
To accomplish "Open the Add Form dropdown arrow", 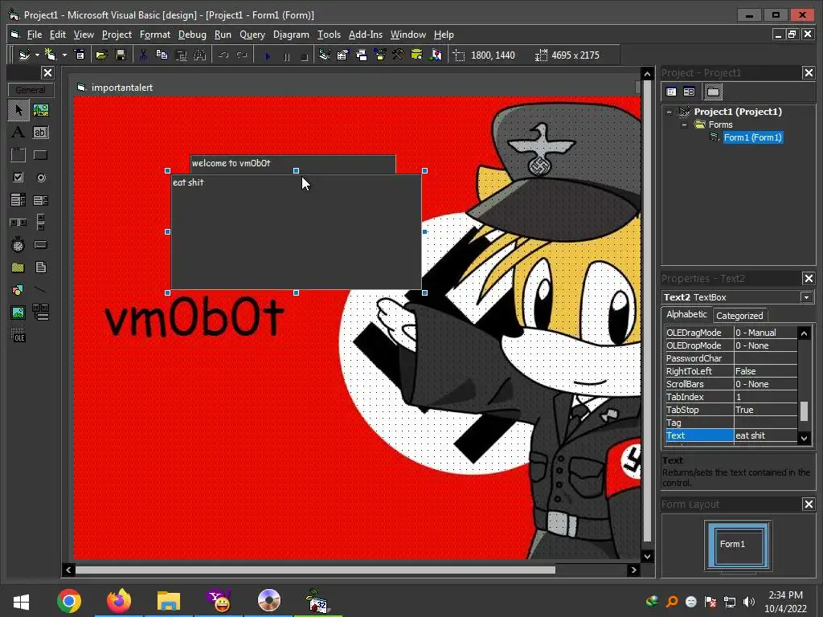I will tap(64, 55).
